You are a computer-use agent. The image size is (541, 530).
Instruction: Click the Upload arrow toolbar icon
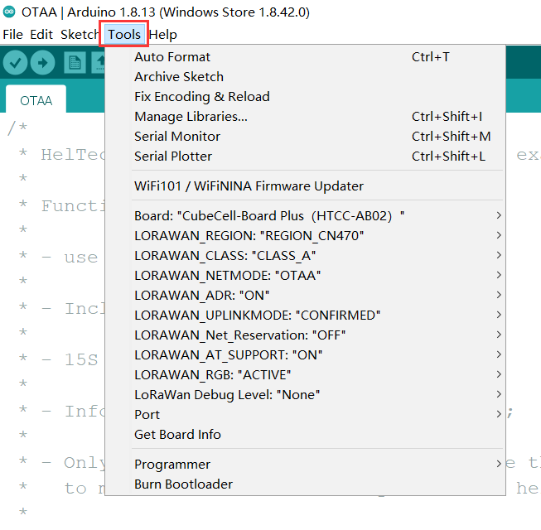click(x=42, y=63)
